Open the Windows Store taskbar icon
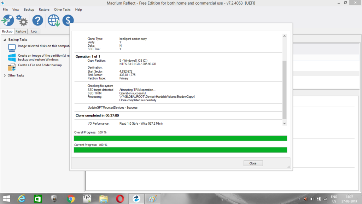 click(37, 199)
